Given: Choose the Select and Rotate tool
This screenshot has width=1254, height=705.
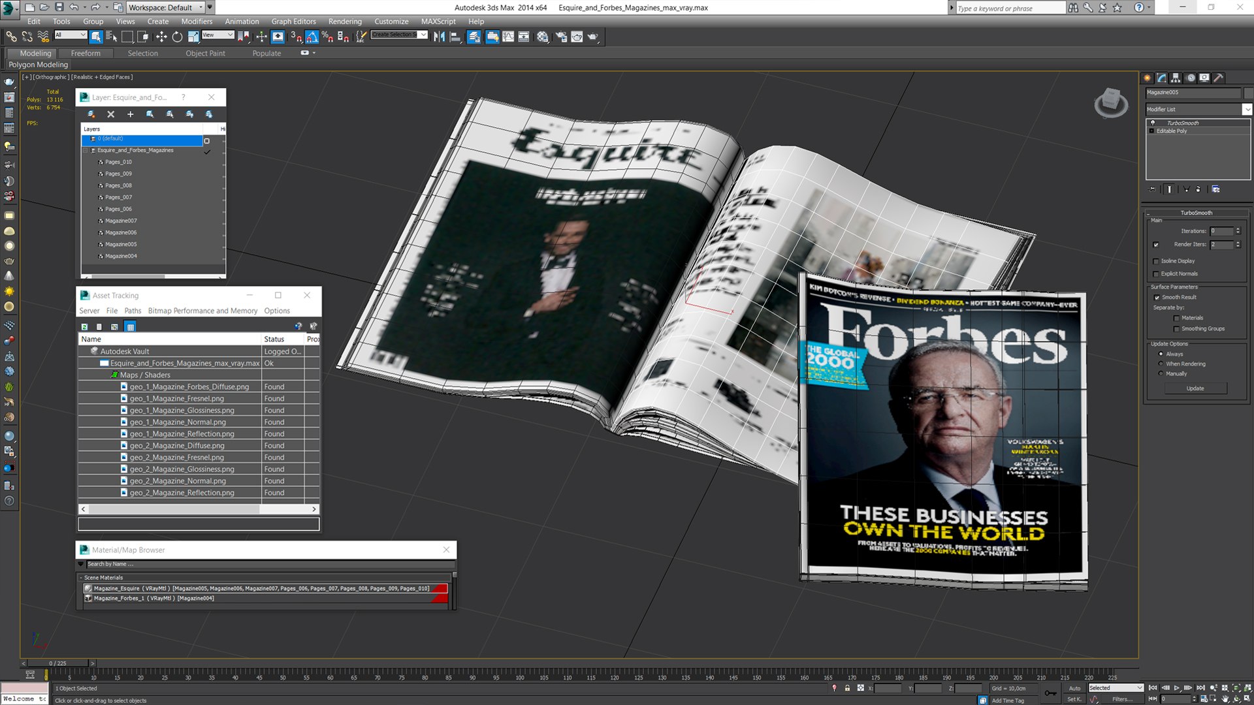Looking at the screenshot, I should (x=177, y=37).
